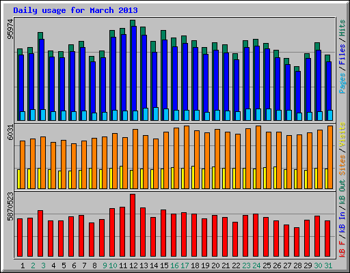Click green weekend day label 31
This screenshot has height=273, width=350.
(328, 265)
